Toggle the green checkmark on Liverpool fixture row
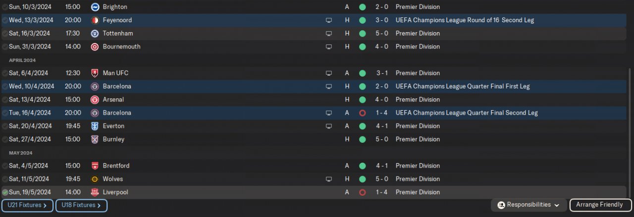 click(5, 192)
